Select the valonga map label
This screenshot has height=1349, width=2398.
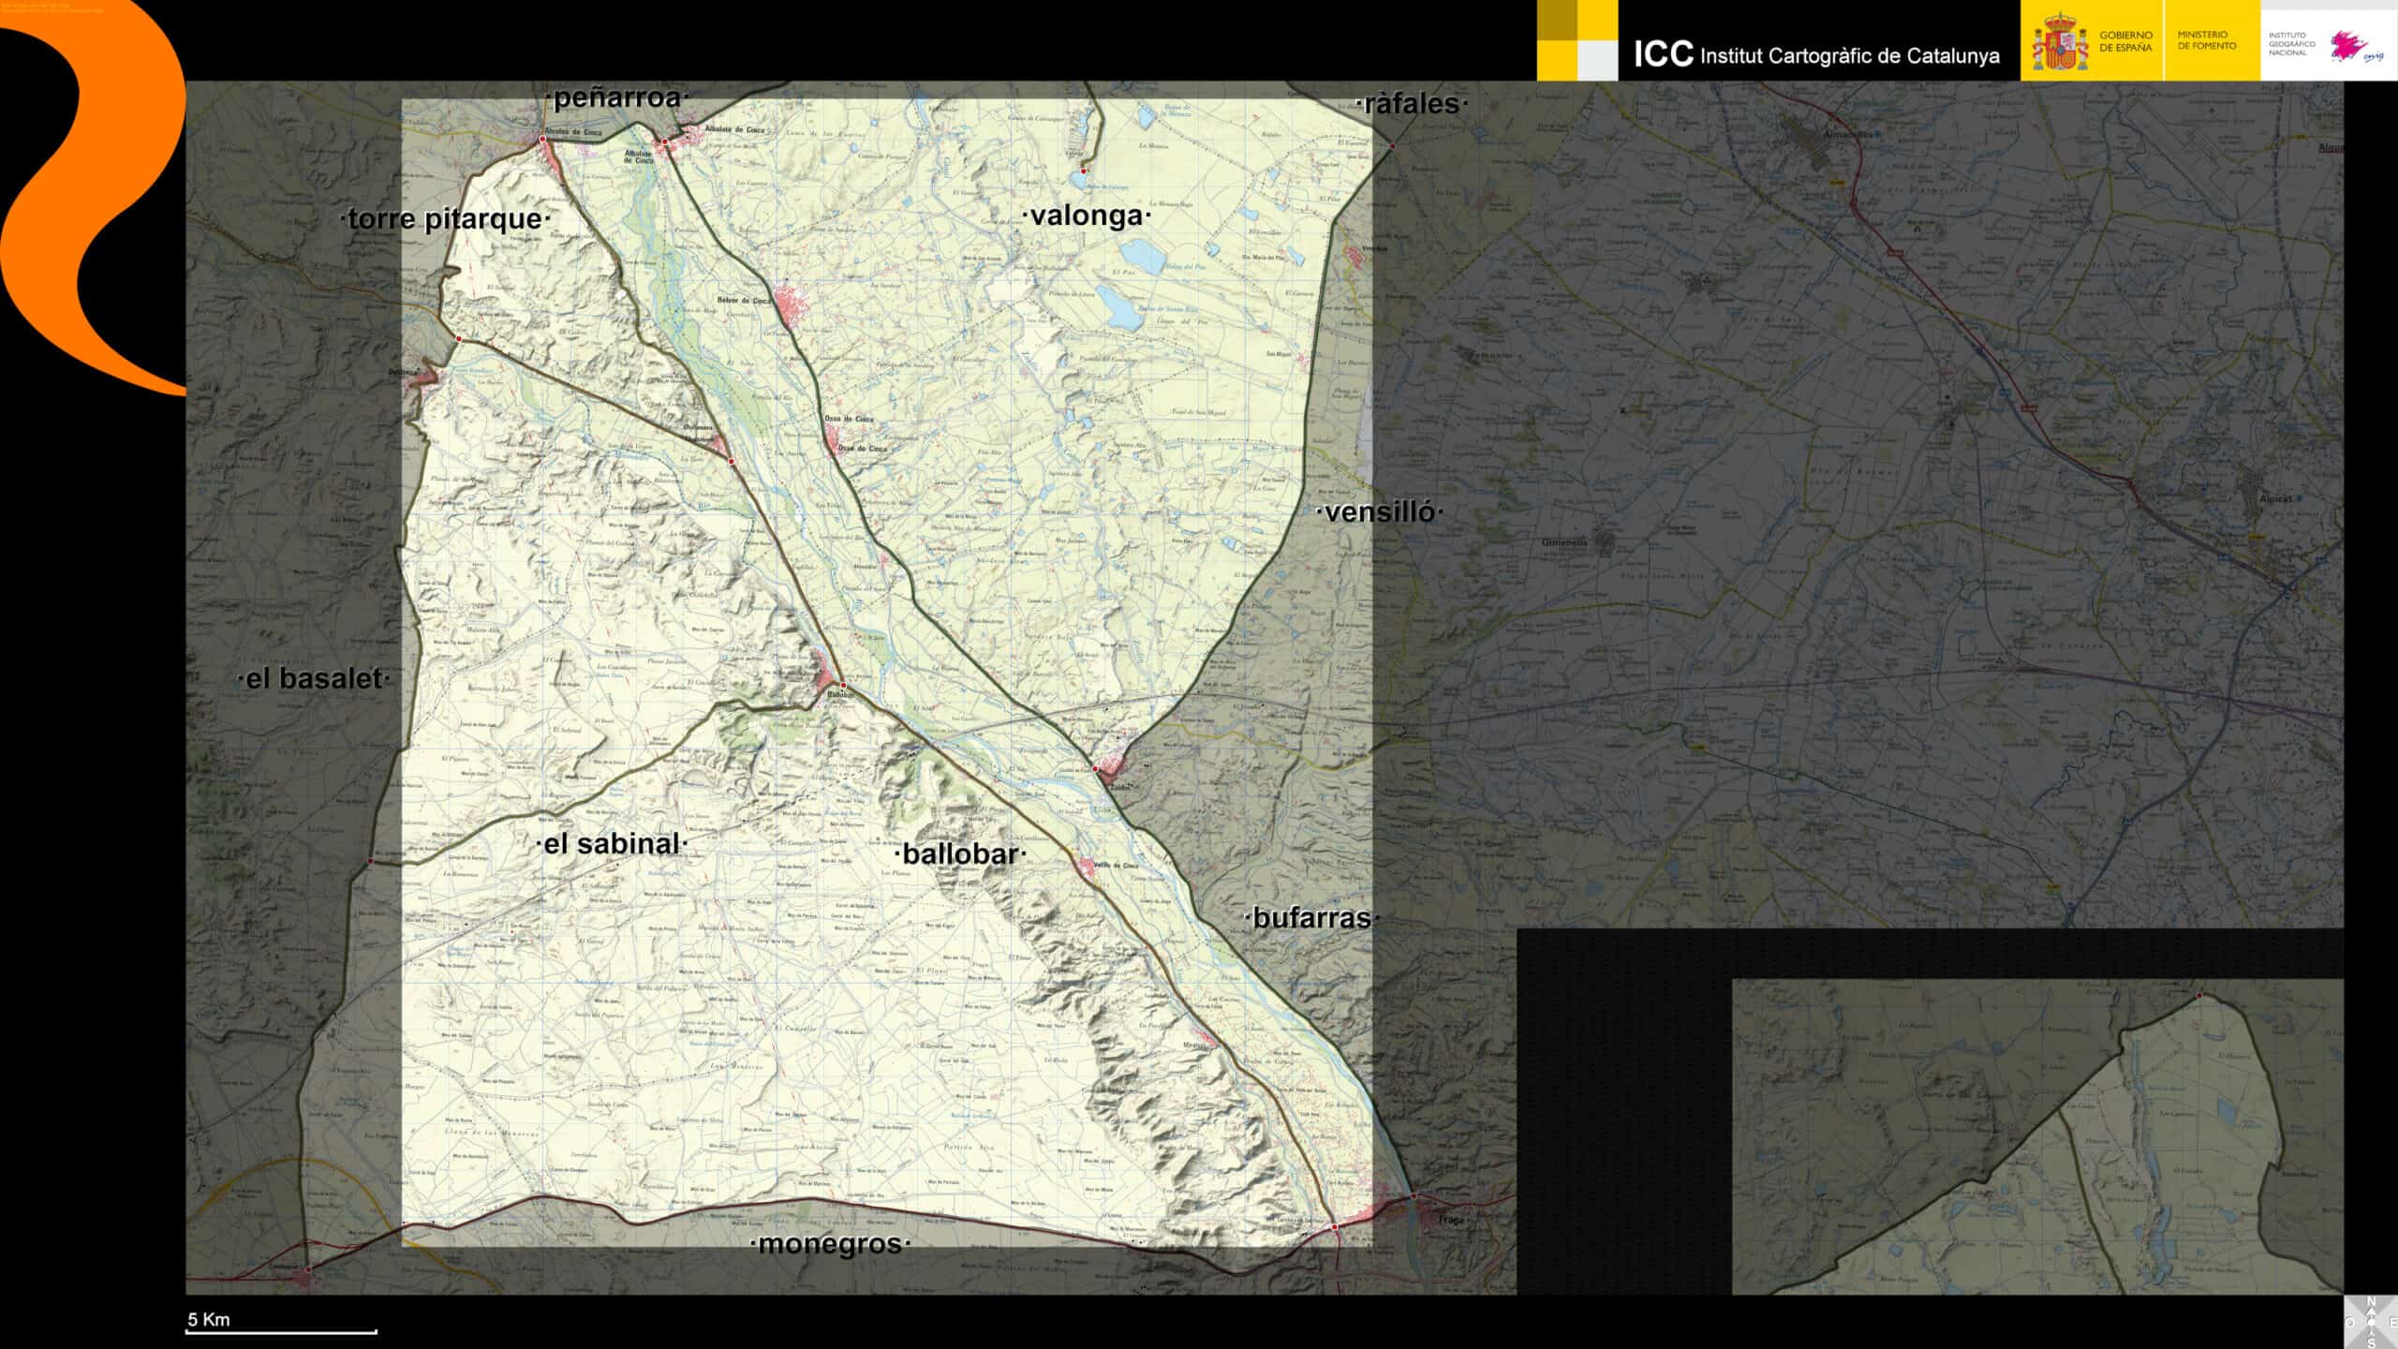tap(1087, 215)
